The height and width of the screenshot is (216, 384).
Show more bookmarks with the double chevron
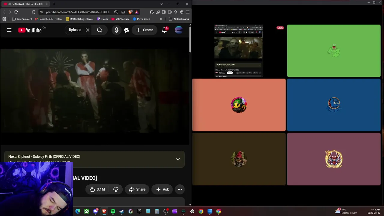point(161,19)
